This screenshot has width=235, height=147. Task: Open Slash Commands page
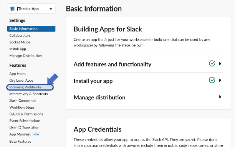point(23,101)
